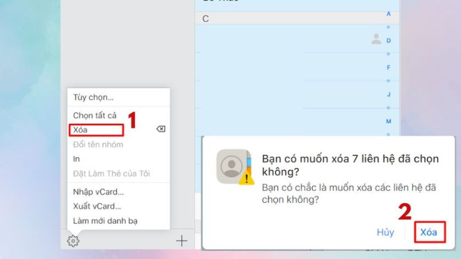Select Xuất vCard... option
The height and width of the screenshot is (259, 461).
(97, 206)
